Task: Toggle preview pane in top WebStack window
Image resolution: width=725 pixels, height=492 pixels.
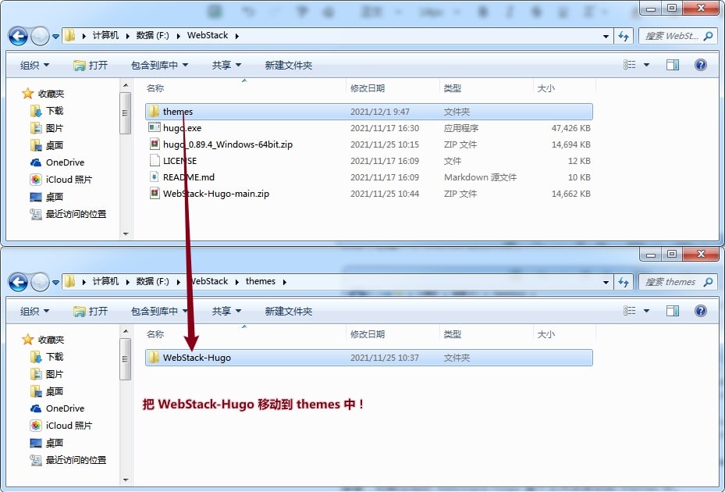Action: click(x=673, y=65)
